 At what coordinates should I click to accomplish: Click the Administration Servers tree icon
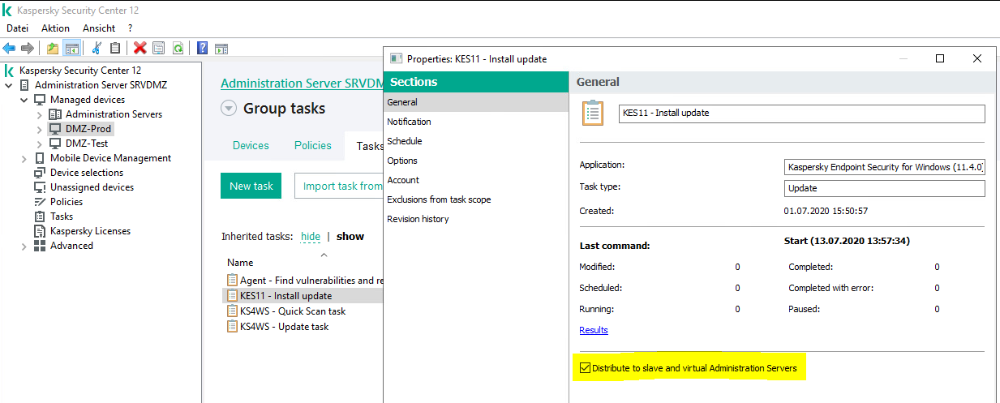[55, 114]
